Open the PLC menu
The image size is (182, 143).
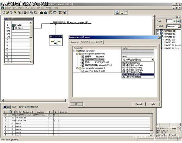26,8
